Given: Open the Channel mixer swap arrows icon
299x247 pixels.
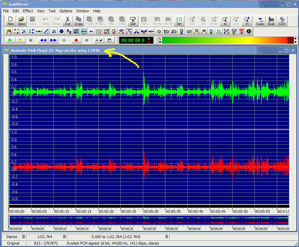Looking at the screenshot, I should pyautogui.click(x=226, y=31).
